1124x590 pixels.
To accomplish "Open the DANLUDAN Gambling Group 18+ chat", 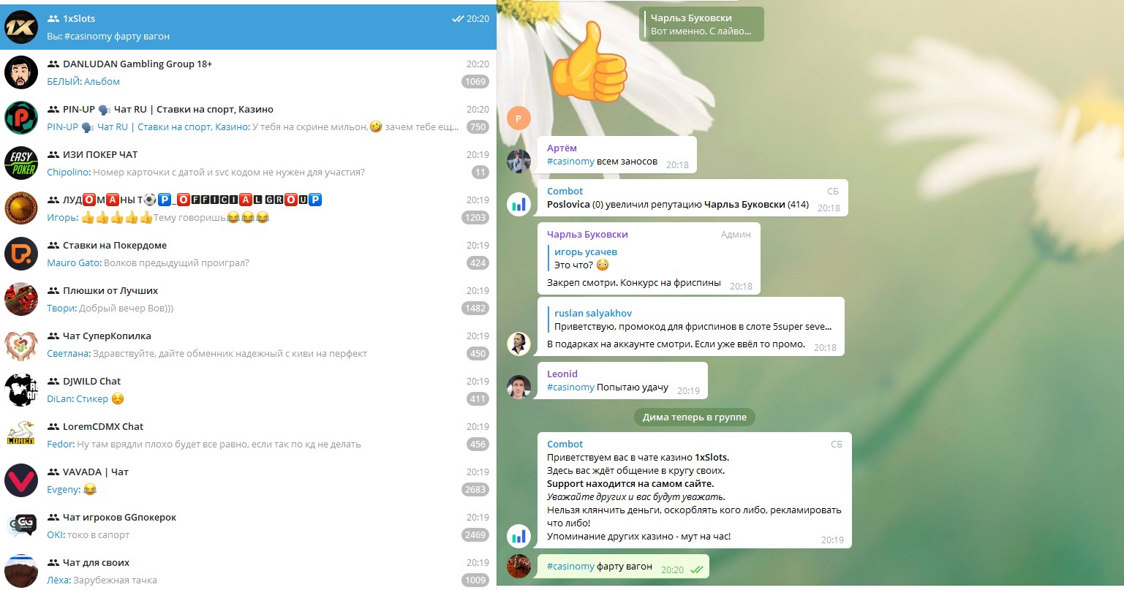I will 248,72.
